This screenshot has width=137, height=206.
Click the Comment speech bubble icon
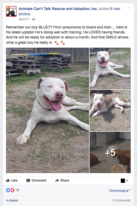(x=28, y=180)
